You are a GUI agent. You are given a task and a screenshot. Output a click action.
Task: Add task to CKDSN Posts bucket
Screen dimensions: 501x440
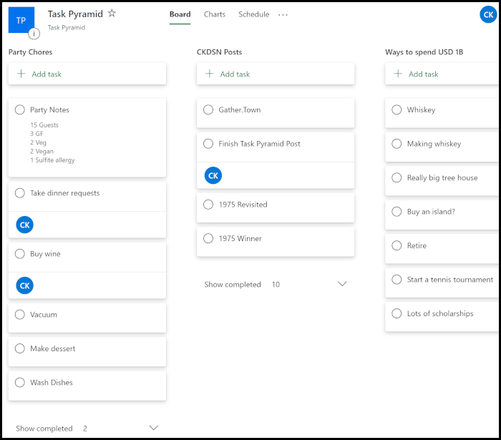point(275,74)
